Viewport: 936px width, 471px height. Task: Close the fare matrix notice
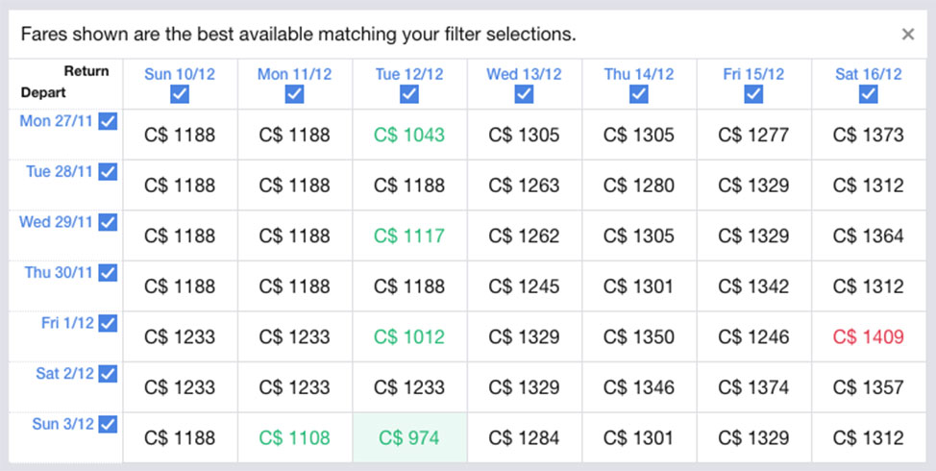[x=908, y=34]
